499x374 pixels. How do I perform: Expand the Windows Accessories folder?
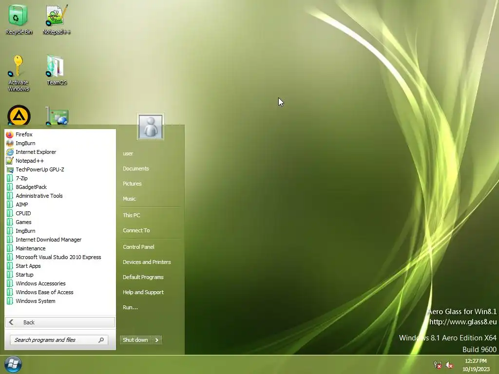point(60,283)
